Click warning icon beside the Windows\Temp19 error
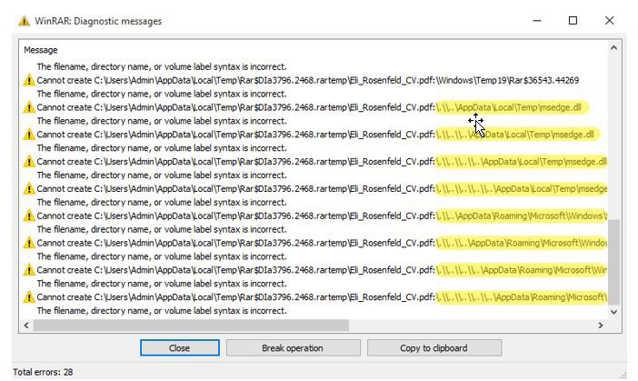The height and width of the screenshot is (381, 638). click(x=28, y=80)
